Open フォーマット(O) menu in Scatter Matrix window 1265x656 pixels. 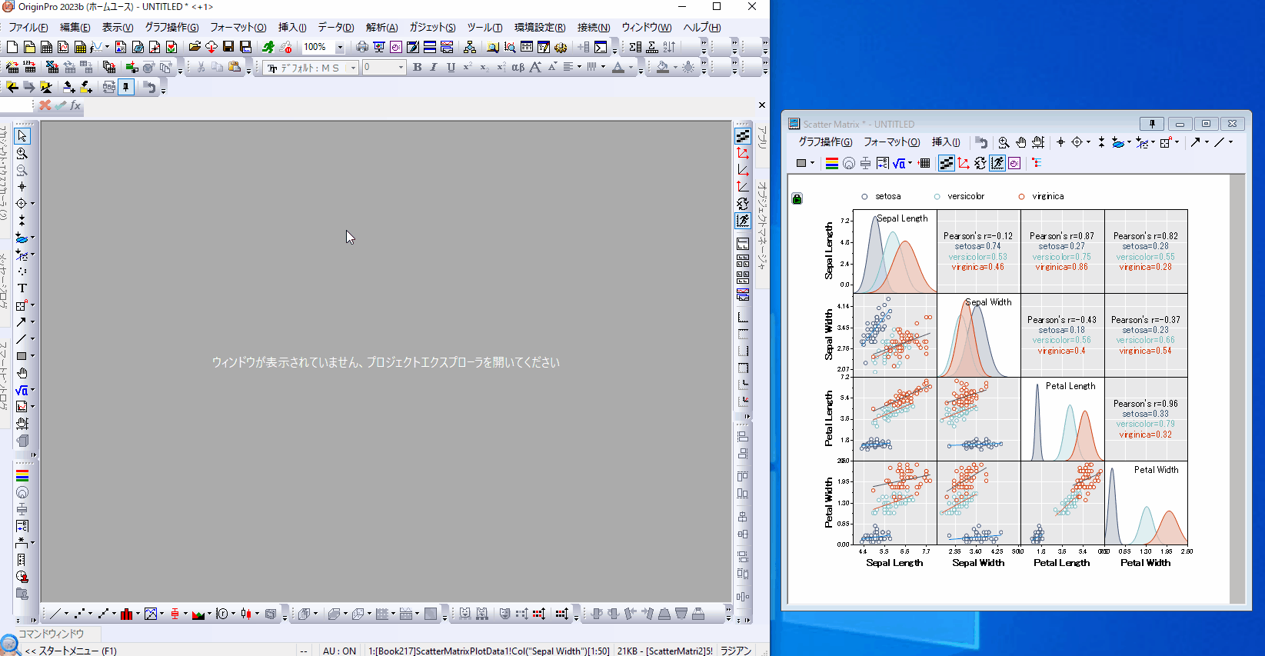(892, 142)
